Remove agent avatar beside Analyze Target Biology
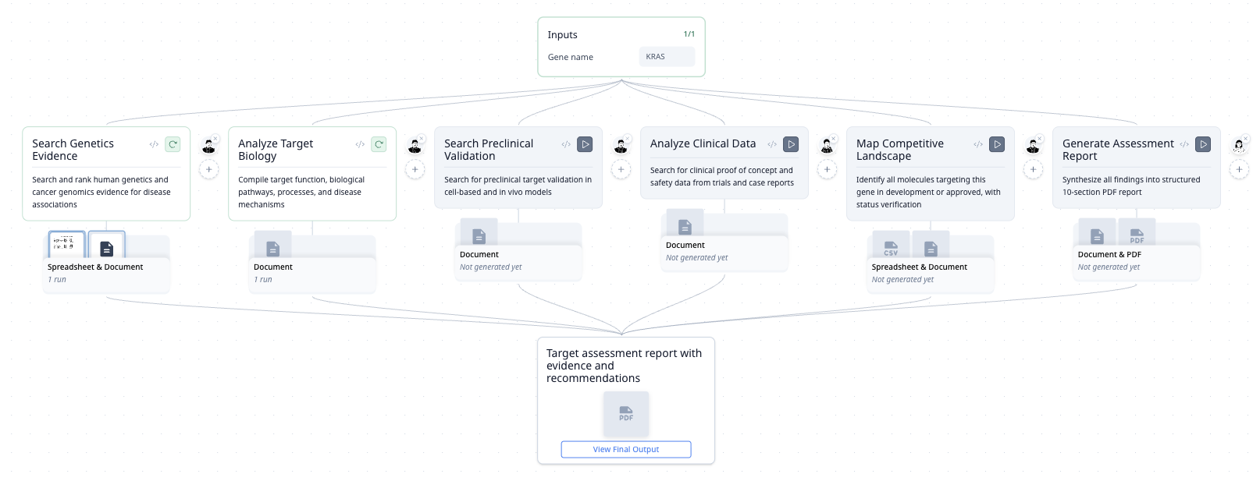Image resolution: width=1260 pixels, height=488 pixels. (422, 139)
